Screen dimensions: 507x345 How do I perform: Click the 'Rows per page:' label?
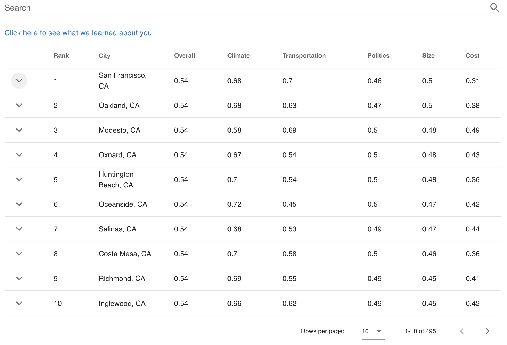click(323, 331)
